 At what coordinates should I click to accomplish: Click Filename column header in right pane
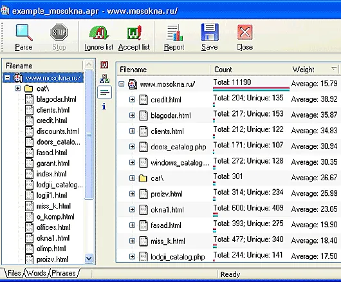click(x=163, y=70)
